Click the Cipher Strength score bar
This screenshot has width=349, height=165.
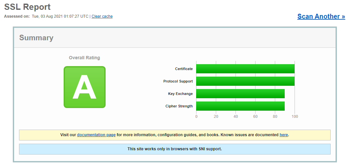point(240,106)
